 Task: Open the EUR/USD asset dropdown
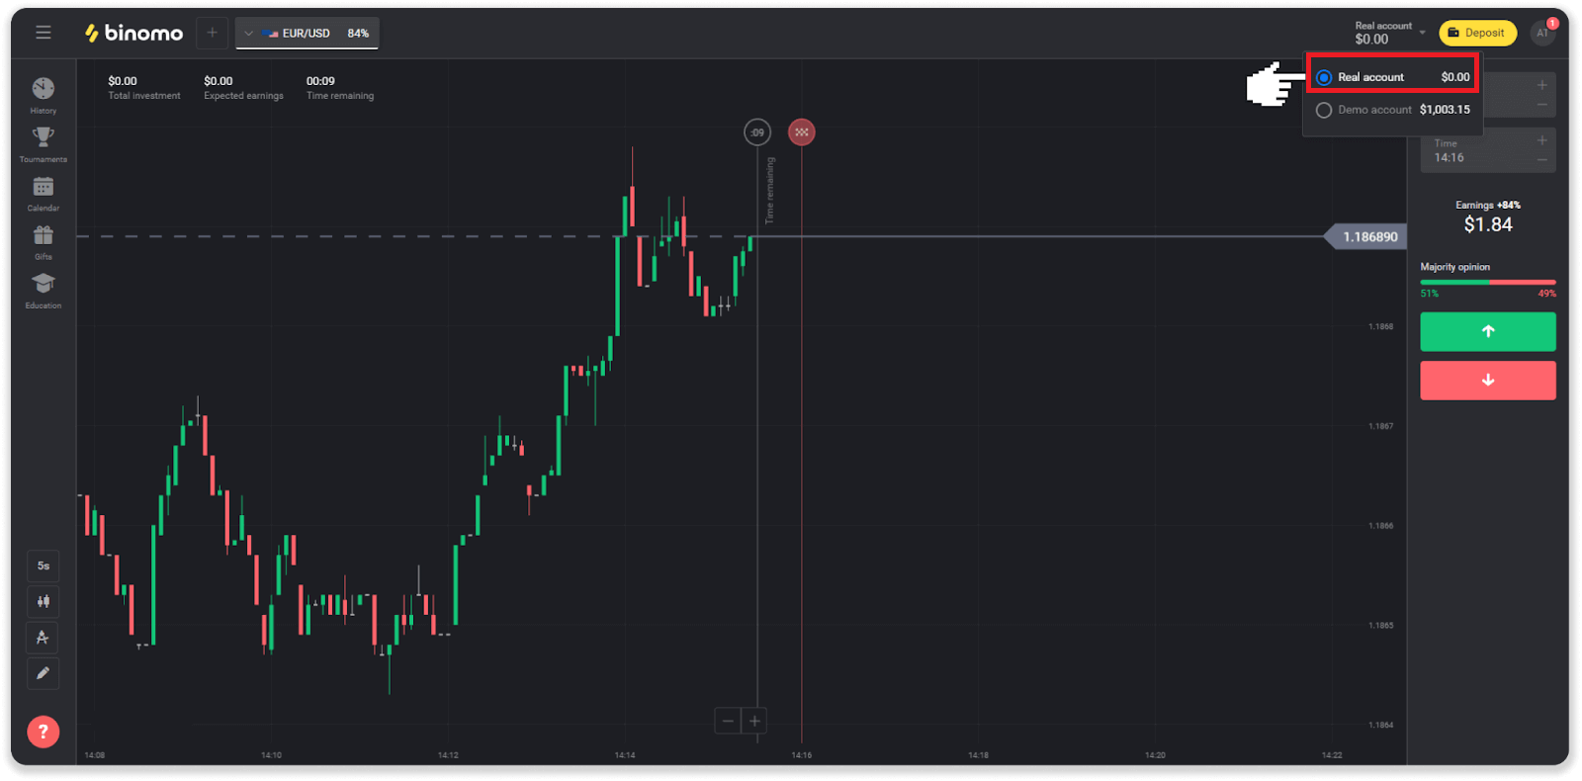coord(307,34)
